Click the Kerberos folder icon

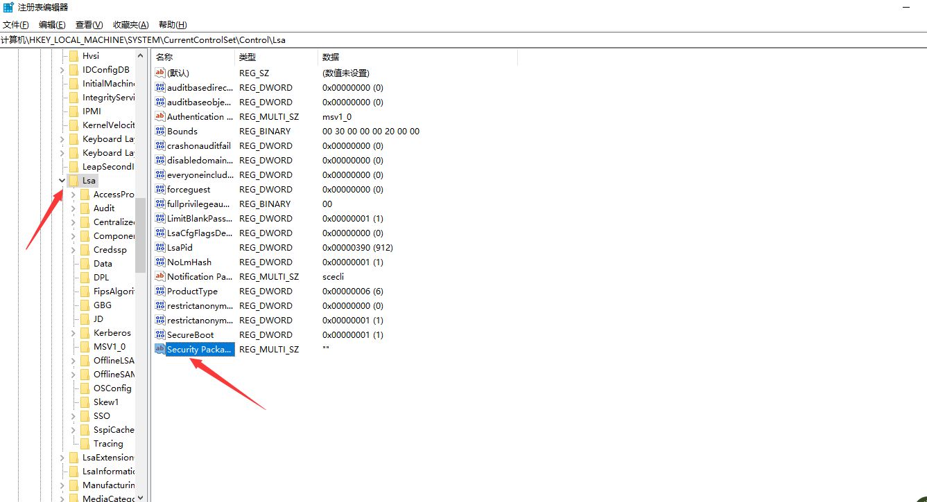[85, 333]
